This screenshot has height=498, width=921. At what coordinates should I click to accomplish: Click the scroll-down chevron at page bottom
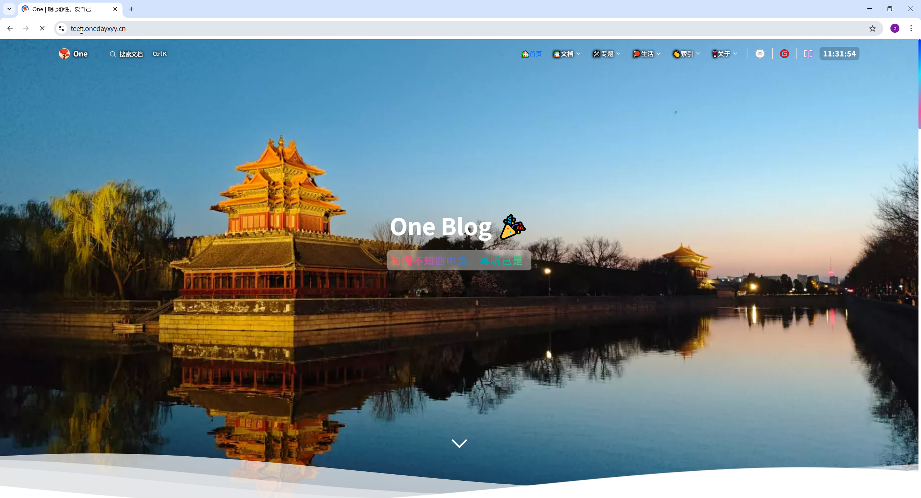(x=459, y=443)
